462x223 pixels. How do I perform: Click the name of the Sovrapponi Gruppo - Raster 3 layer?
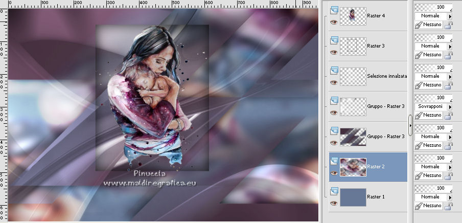[x=386, y=106]
